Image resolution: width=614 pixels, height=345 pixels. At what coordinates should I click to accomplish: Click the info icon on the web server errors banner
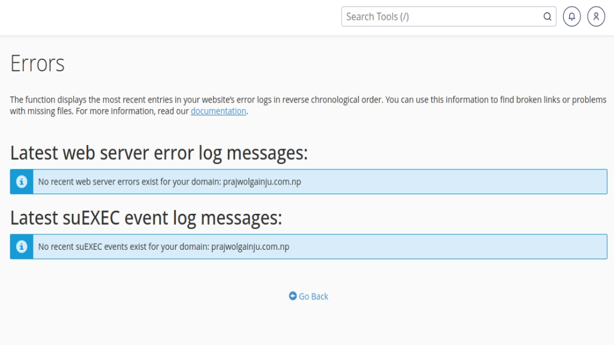tap(21, 181)
